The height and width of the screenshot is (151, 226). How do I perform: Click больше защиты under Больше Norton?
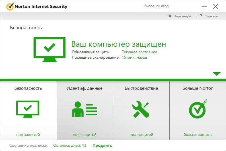(x=198, y=134)
